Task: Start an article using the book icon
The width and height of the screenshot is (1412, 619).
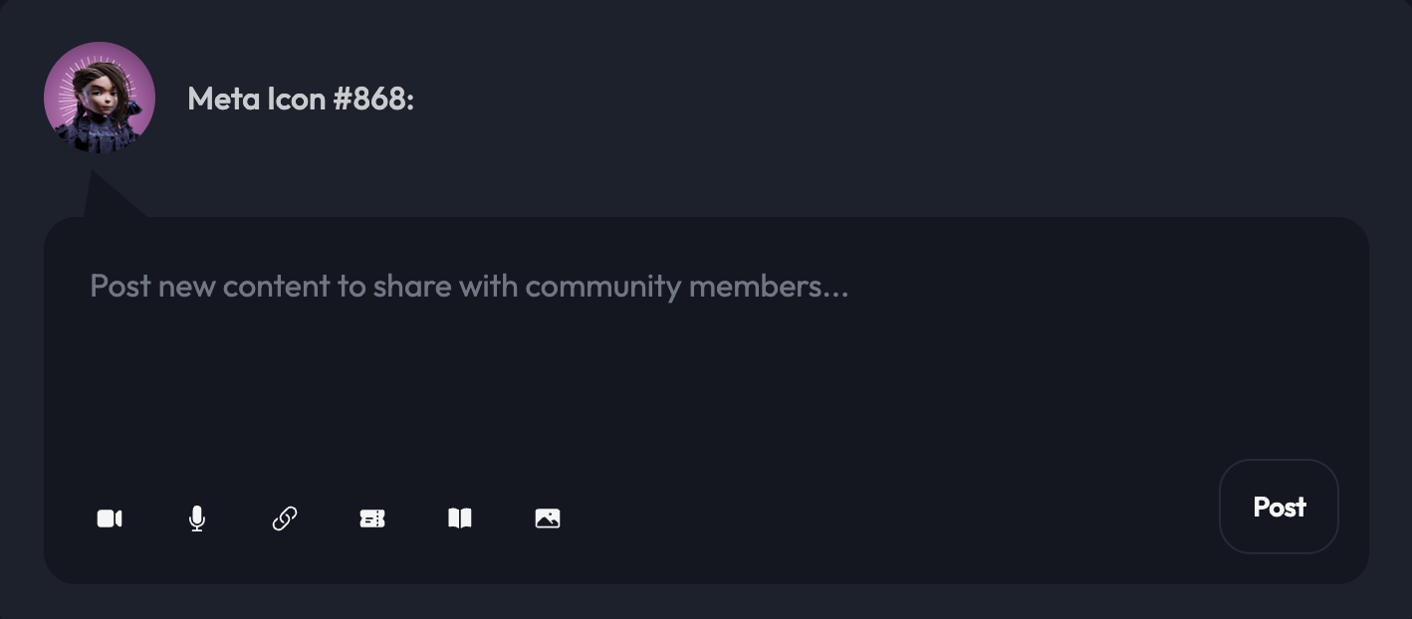Action: click(460, 518)
